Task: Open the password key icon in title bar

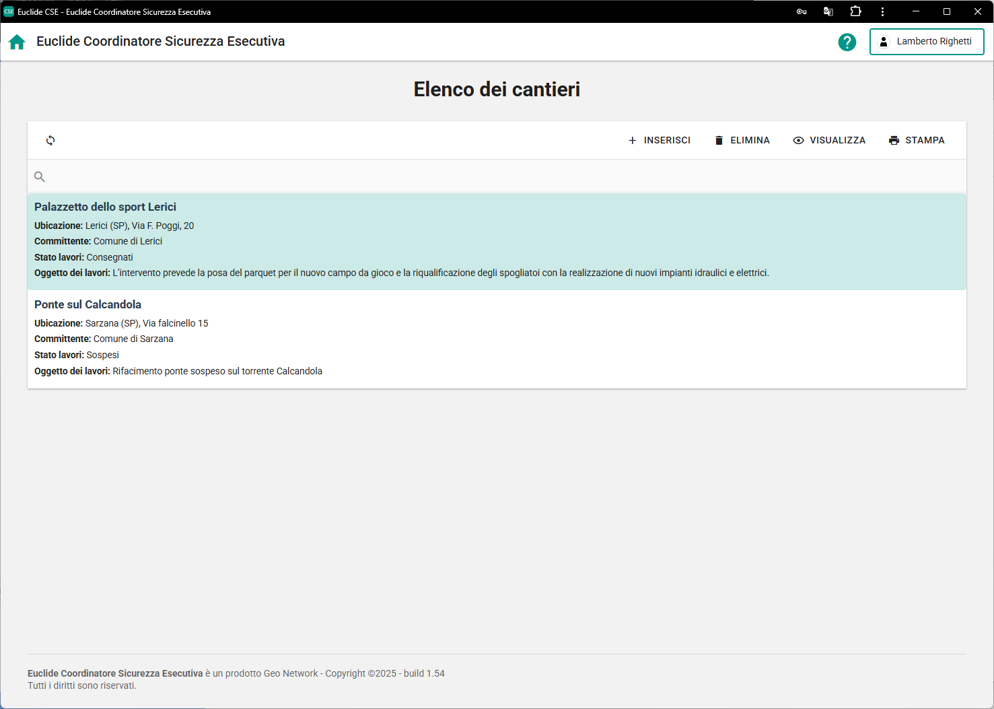Action: (x=801, y=11)
